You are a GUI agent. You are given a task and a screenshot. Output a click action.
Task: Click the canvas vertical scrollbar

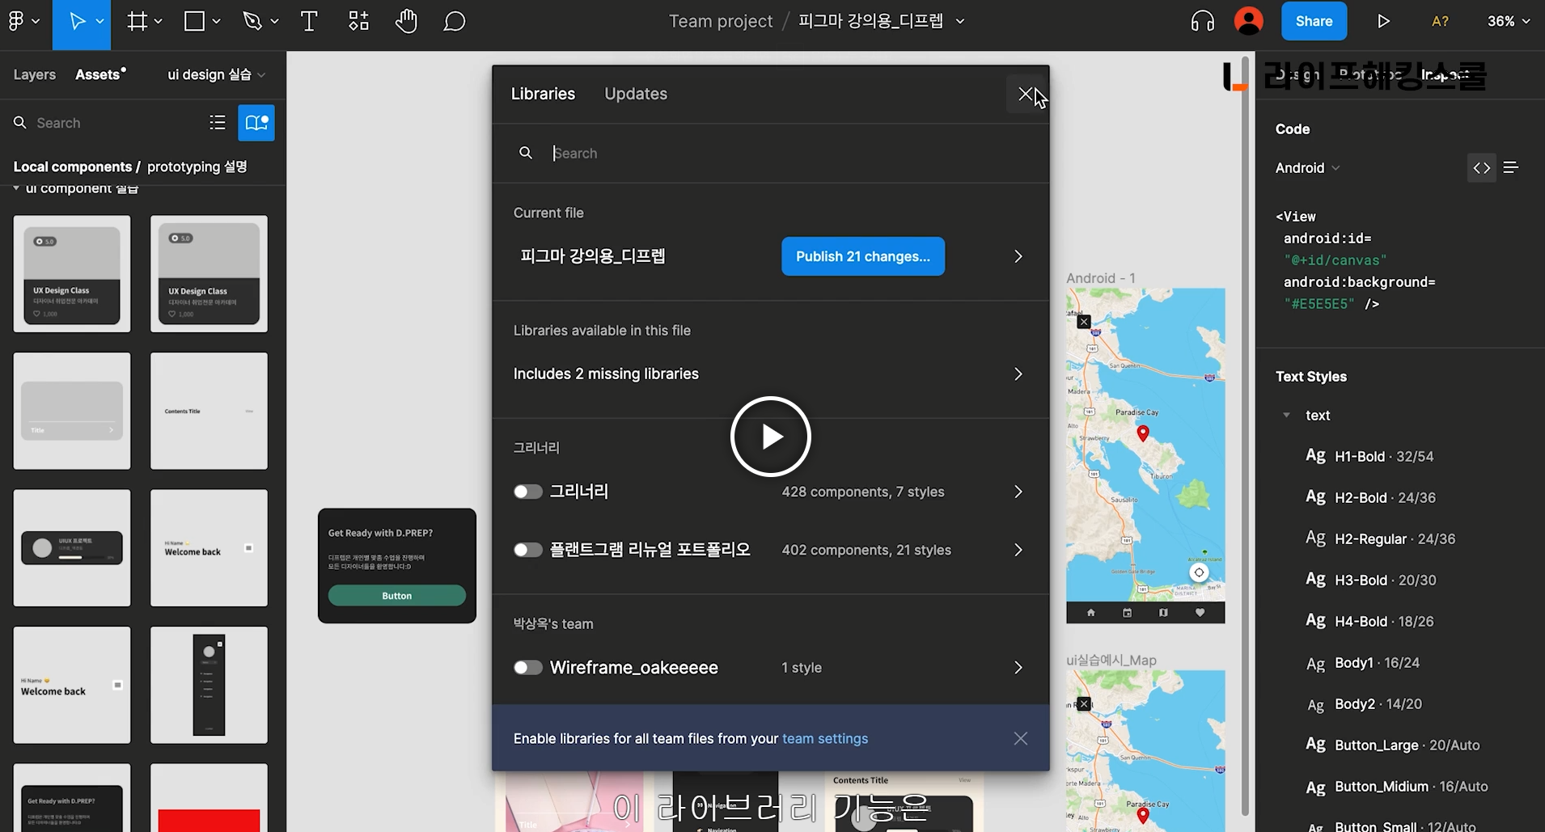[x=1247, y=437]
